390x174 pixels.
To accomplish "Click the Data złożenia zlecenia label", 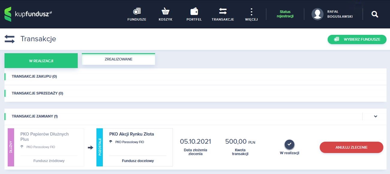I will (x=196, y=152).
